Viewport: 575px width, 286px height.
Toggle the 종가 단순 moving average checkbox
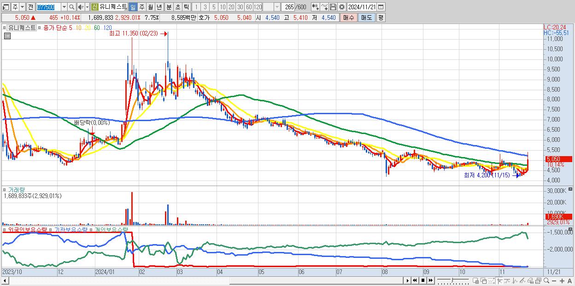pos(40,28)
